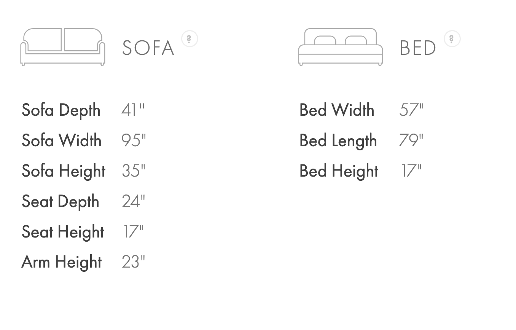516x330 pixels.
Task: Select the SOFA section heading
Action: click(148, 48)
